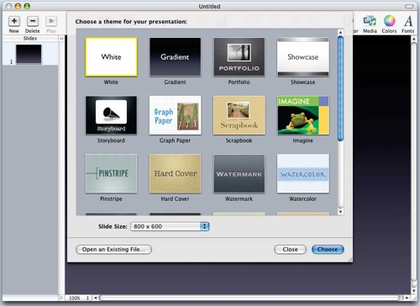Click the horizontal scrollbar right arrow
420x306 pixels.
[407, 298]
